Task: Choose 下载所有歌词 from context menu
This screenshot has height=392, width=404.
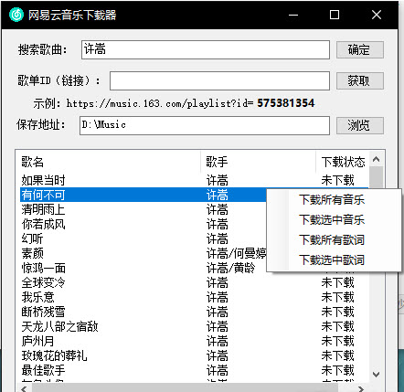Action: (332, 240)
